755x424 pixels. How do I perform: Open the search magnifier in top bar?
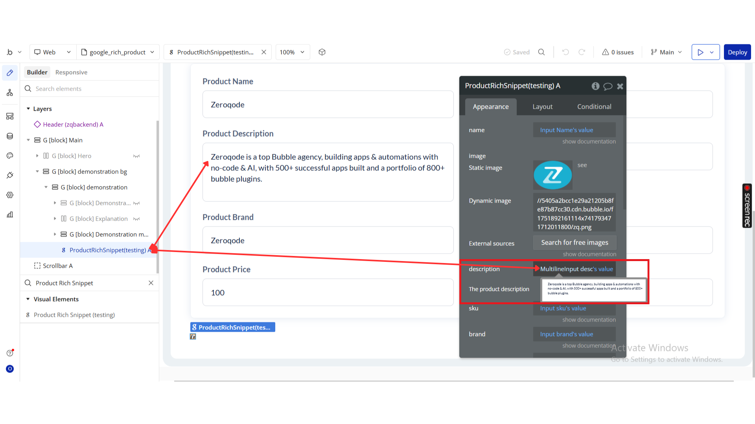[x=541, y=52]
